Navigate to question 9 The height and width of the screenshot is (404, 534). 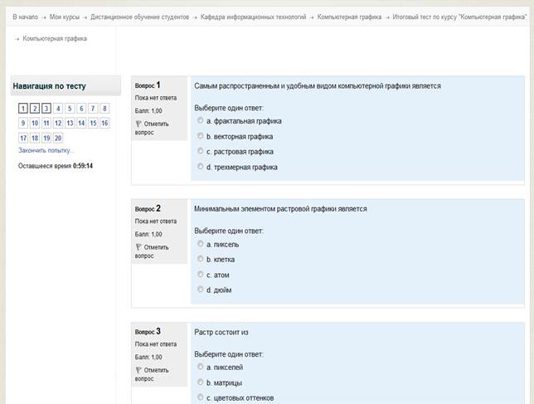point(23,124)
